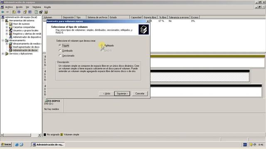The image size is (266, 149).
Task: Click the Siguiente button
Action: click(122, 94)
